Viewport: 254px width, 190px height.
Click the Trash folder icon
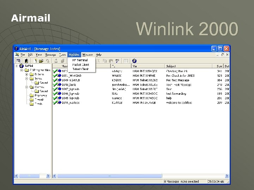click(x=32, y=104)
